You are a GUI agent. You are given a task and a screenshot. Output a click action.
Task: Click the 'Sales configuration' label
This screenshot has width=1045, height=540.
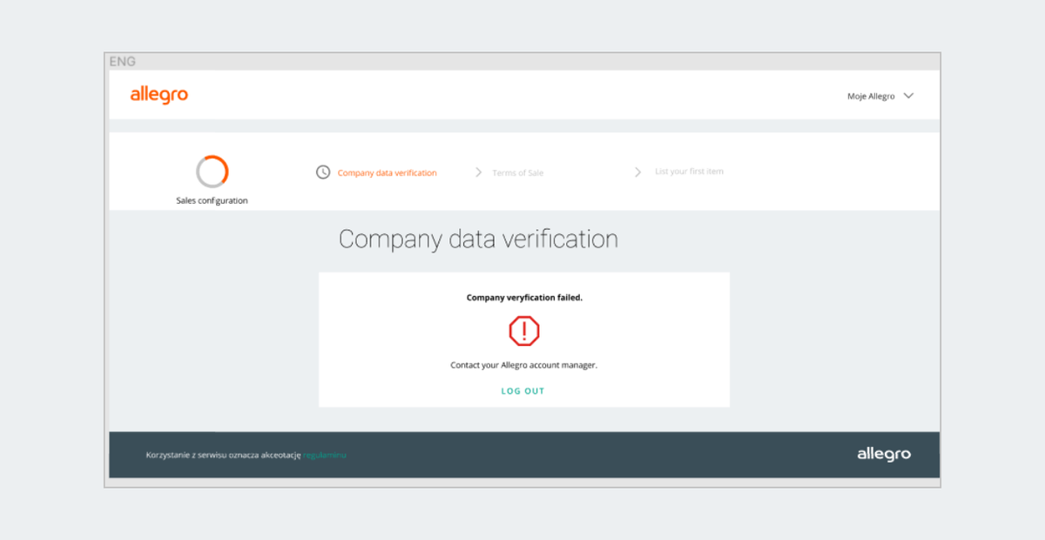click(212, 200)
